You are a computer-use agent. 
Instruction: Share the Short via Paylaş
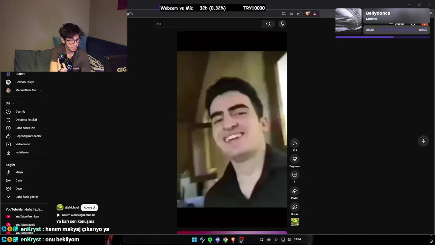295,191
